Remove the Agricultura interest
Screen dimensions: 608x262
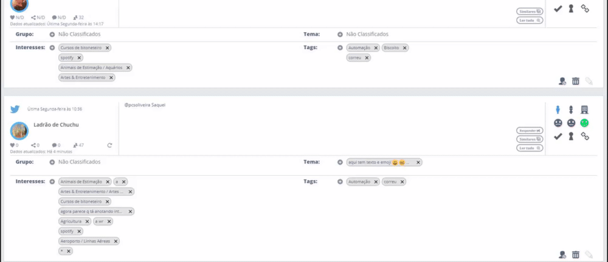point(88,221)
